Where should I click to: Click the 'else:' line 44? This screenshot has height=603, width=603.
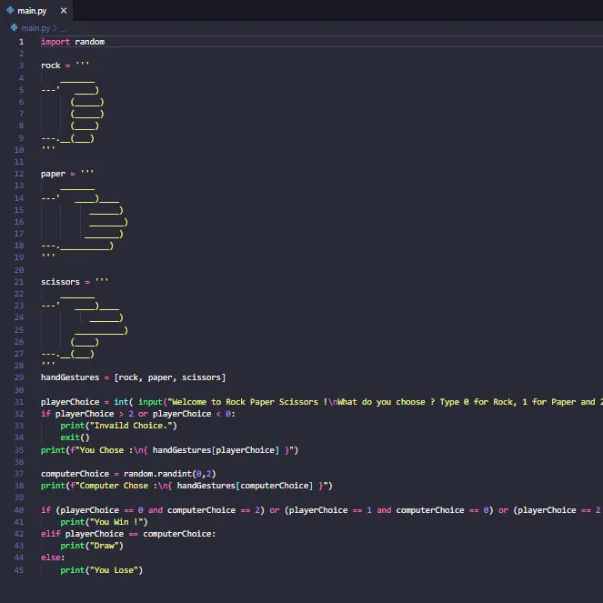point(53,558)
